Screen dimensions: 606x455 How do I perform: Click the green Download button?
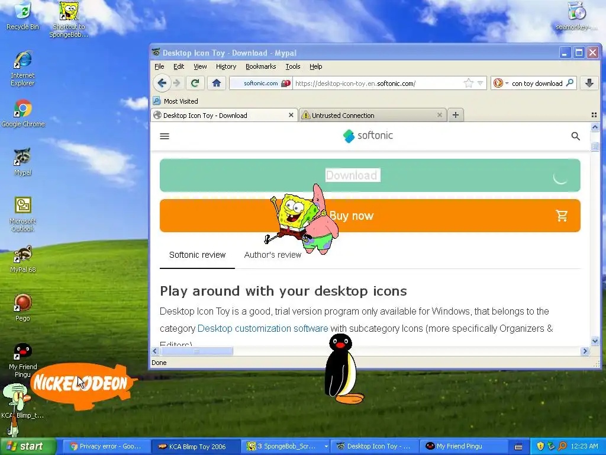point(370,175)
